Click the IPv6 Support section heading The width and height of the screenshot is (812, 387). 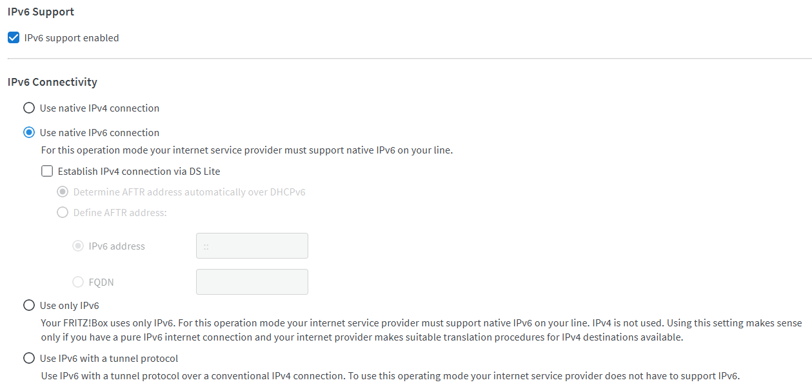(41, 12)
